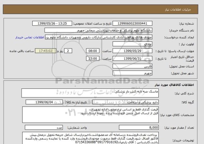Image resolution: width=204 pixels, height=144 pixels.
Task: Click the label مشخصات کالای مورد نیاز
Action: coord(177,115)
